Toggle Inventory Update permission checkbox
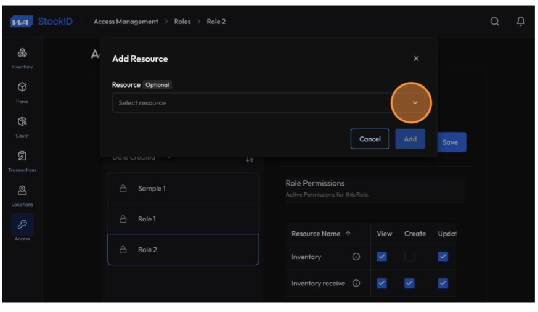 pos(442,257)
